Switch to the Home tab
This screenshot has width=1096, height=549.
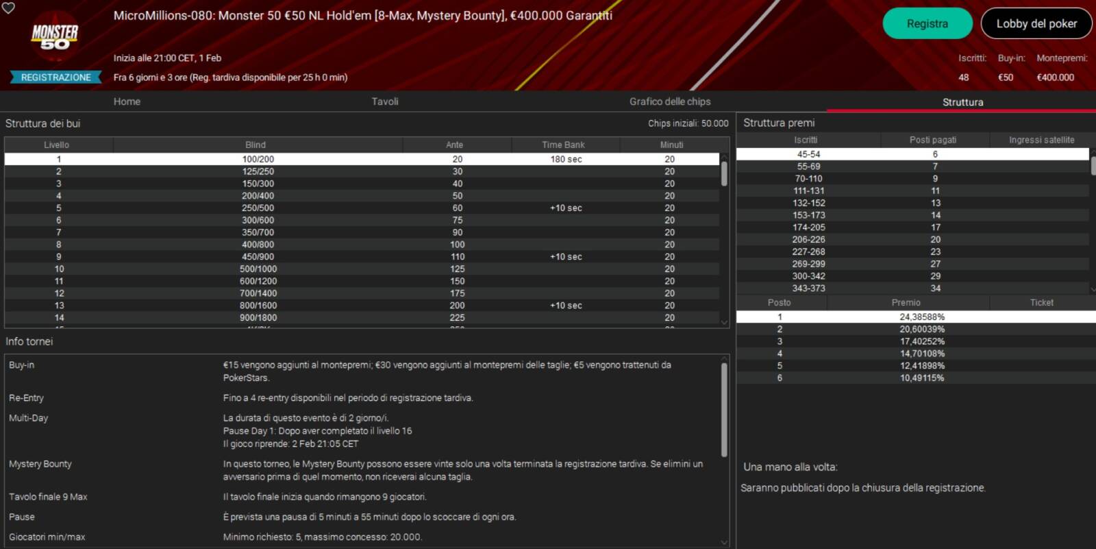pyautogui.click(x=127, y=101)
